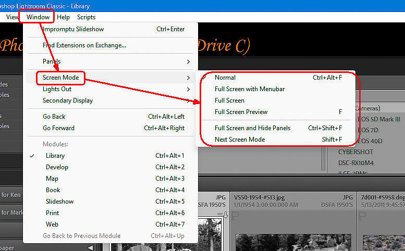Viewport: 405px width, 251px height.
Task: Switch to the Library module
Action: [x=111, y=156]
